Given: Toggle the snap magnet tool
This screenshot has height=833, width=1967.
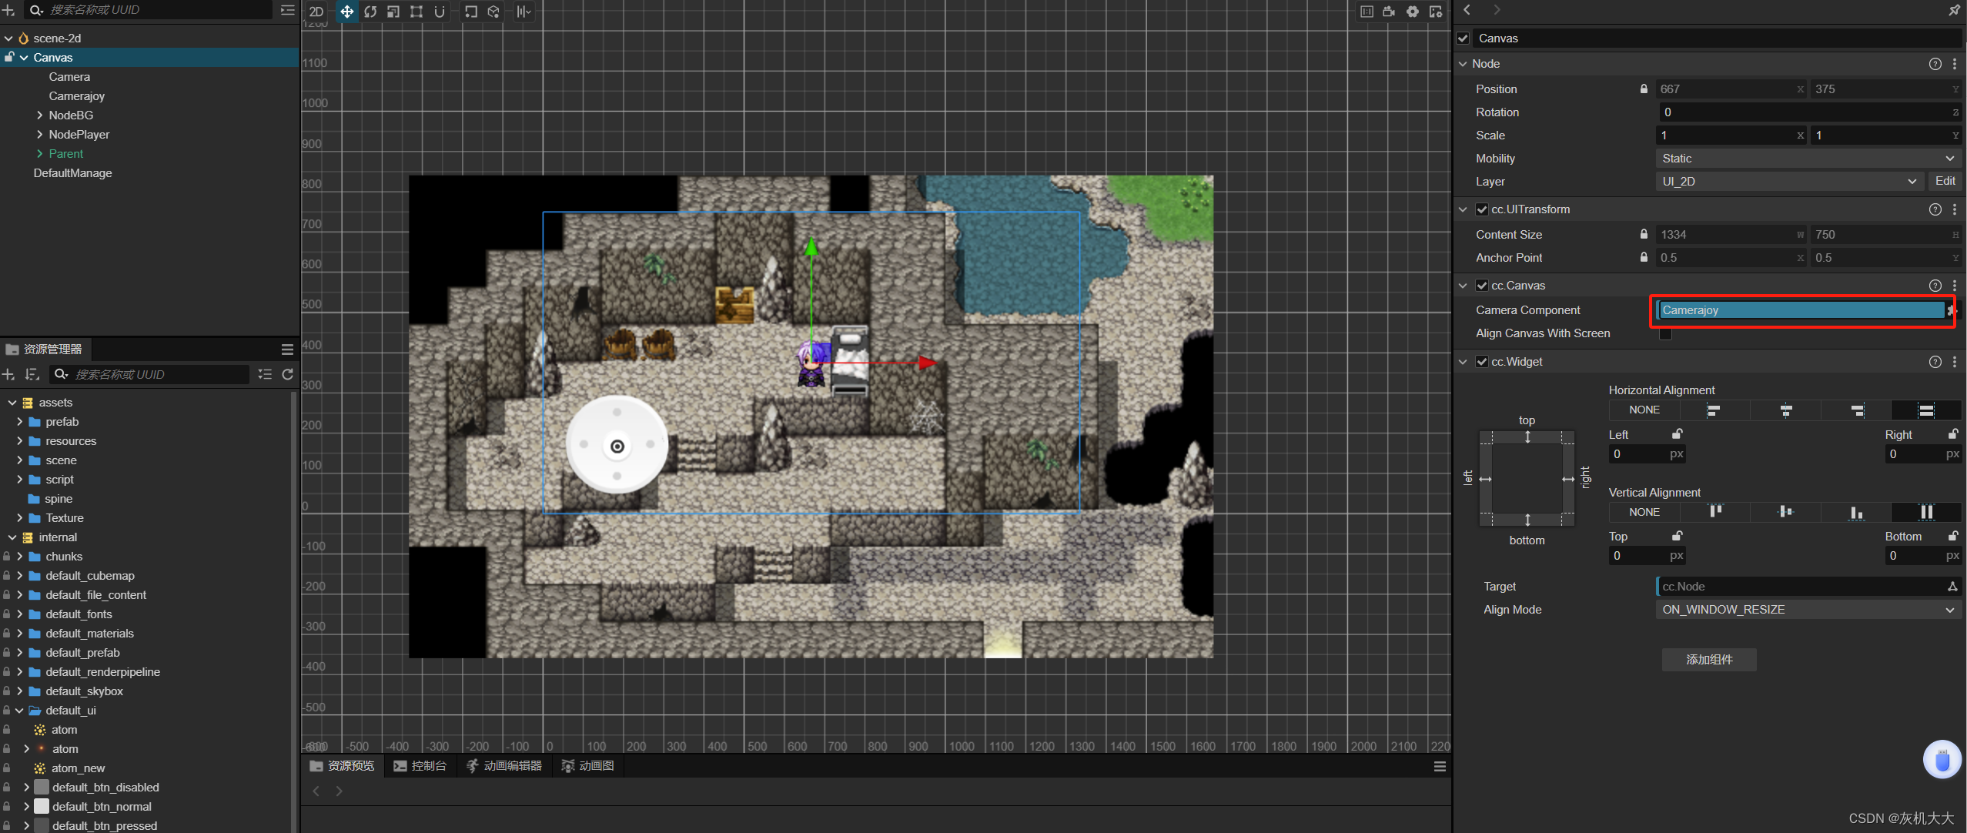Looking at the screenshot, I should point(440,12).
